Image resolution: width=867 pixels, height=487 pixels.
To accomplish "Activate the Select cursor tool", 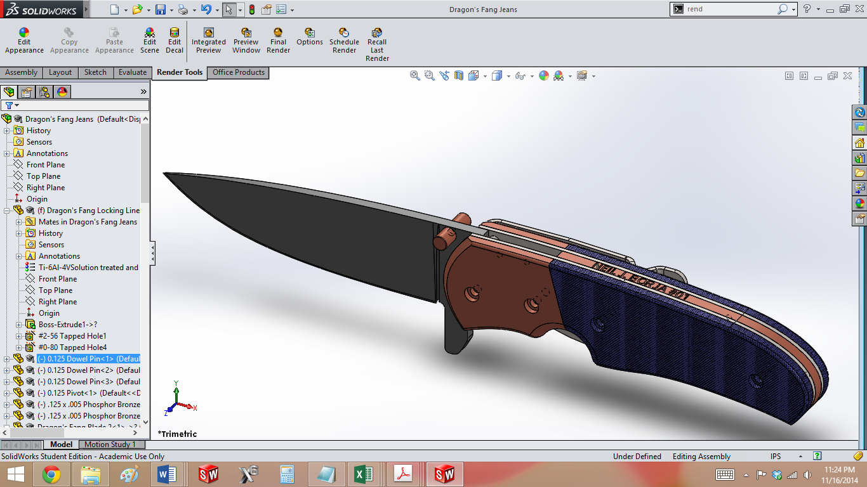I will 229,10.
